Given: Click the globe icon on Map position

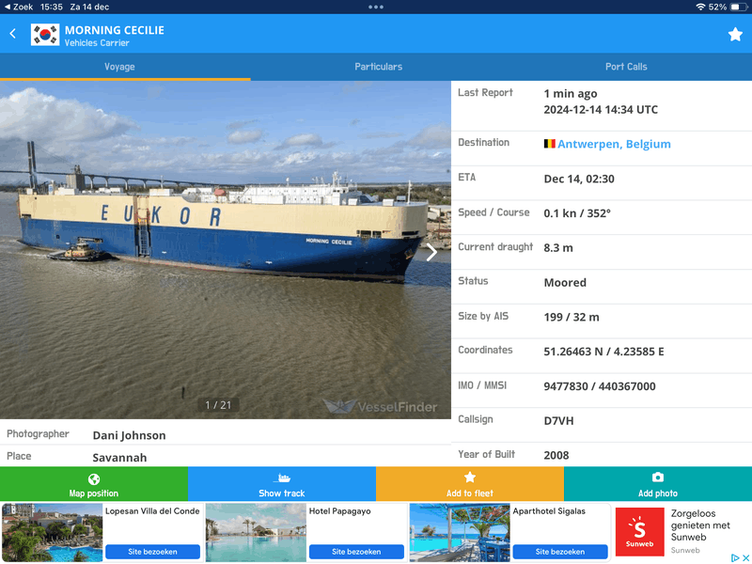Looking at the screenshot, I should pyautogui.click(x=94, y=478).
